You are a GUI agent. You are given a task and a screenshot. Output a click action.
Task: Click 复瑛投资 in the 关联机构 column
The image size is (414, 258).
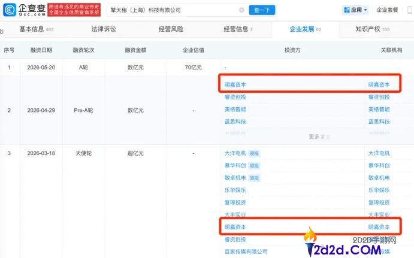pos(379,202)
